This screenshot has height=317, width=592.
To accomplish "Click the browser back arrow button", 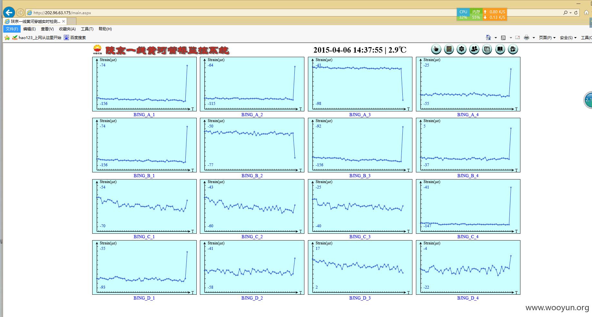I will pos(9,13).
